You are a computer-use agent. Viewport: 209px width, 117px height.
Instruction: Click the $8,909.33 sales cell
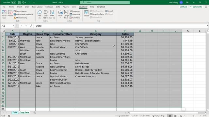pyautogui.click(x=125, y=37)
